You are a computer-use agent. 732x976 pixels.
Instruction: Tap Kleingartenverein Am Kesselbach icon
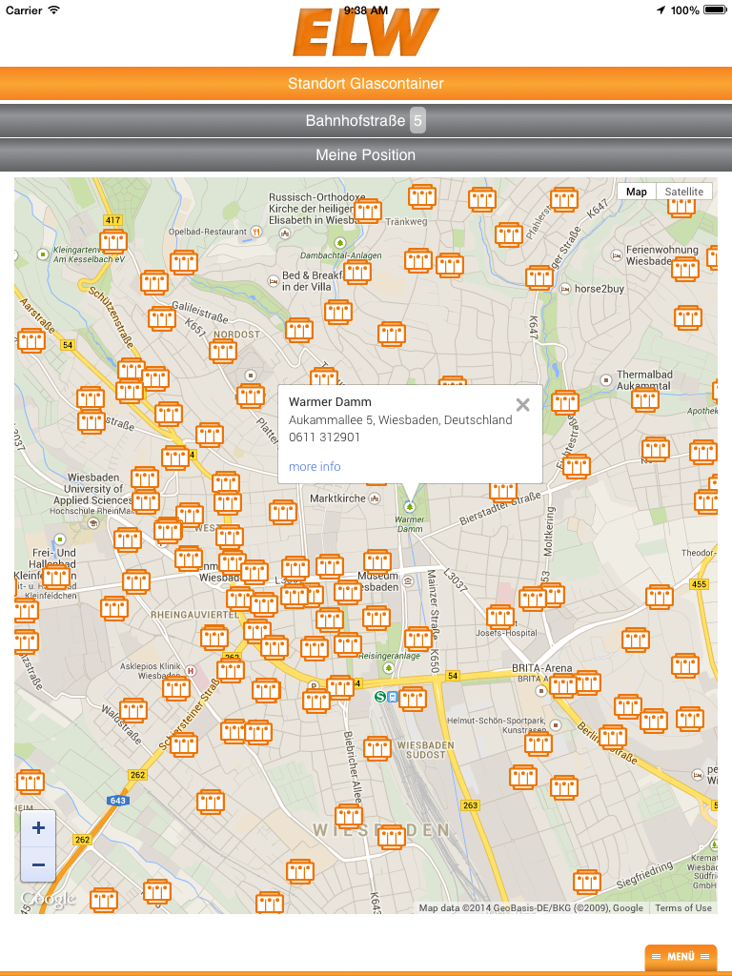click(x=43, y=254)
